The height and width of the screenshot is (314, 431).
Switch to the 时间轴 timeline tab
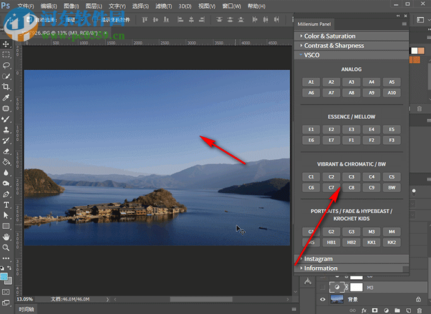[x=27, y=309]
